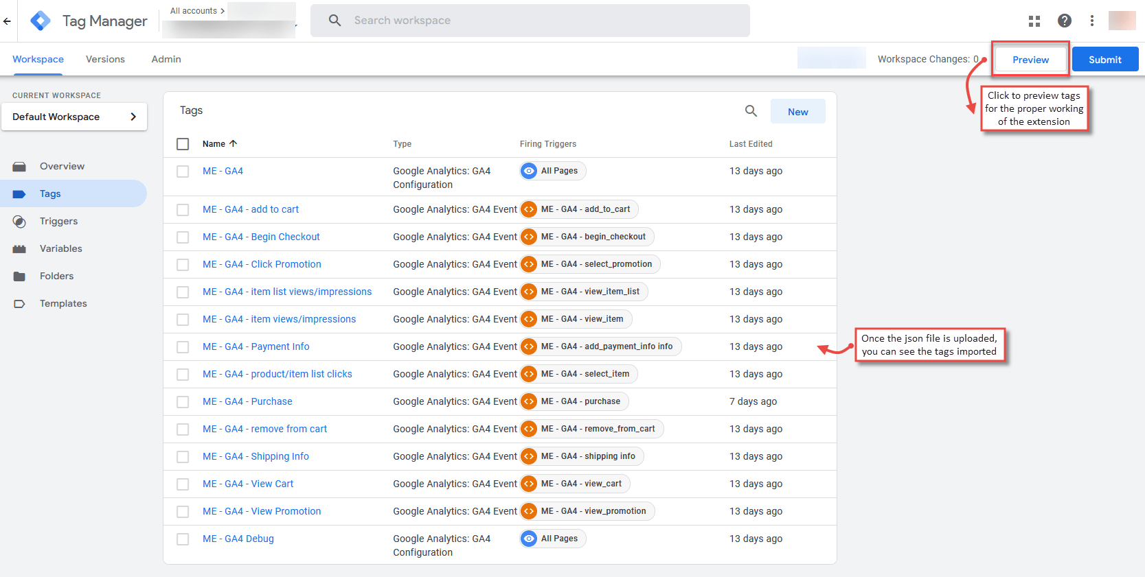Click the Type column header
This screenshot has width=1145, height=577.
pyautogui.click(x=403, y=144)
